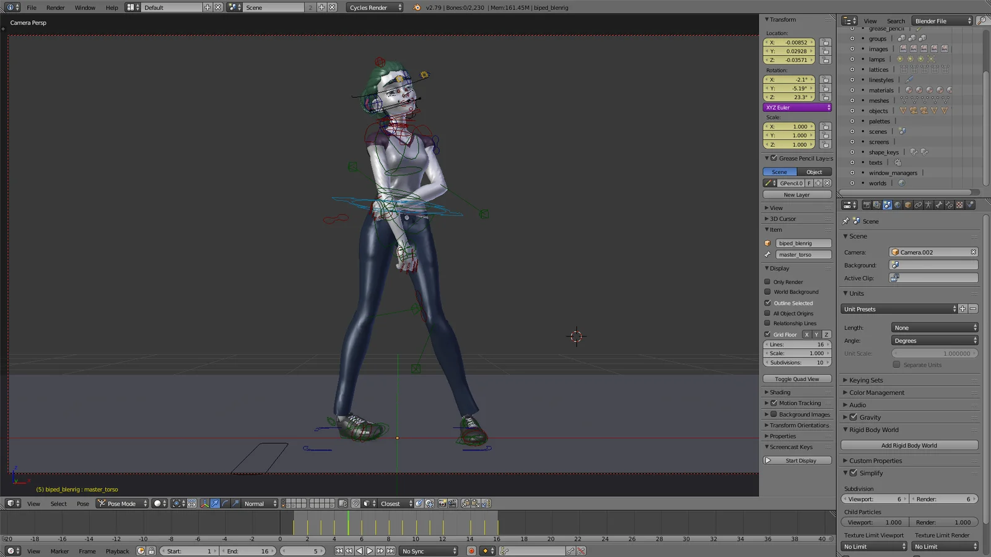The height and width of the screenshot is (557, 991).
Task: Click the copy pose icon in header
Action: [x=465, y=504]
